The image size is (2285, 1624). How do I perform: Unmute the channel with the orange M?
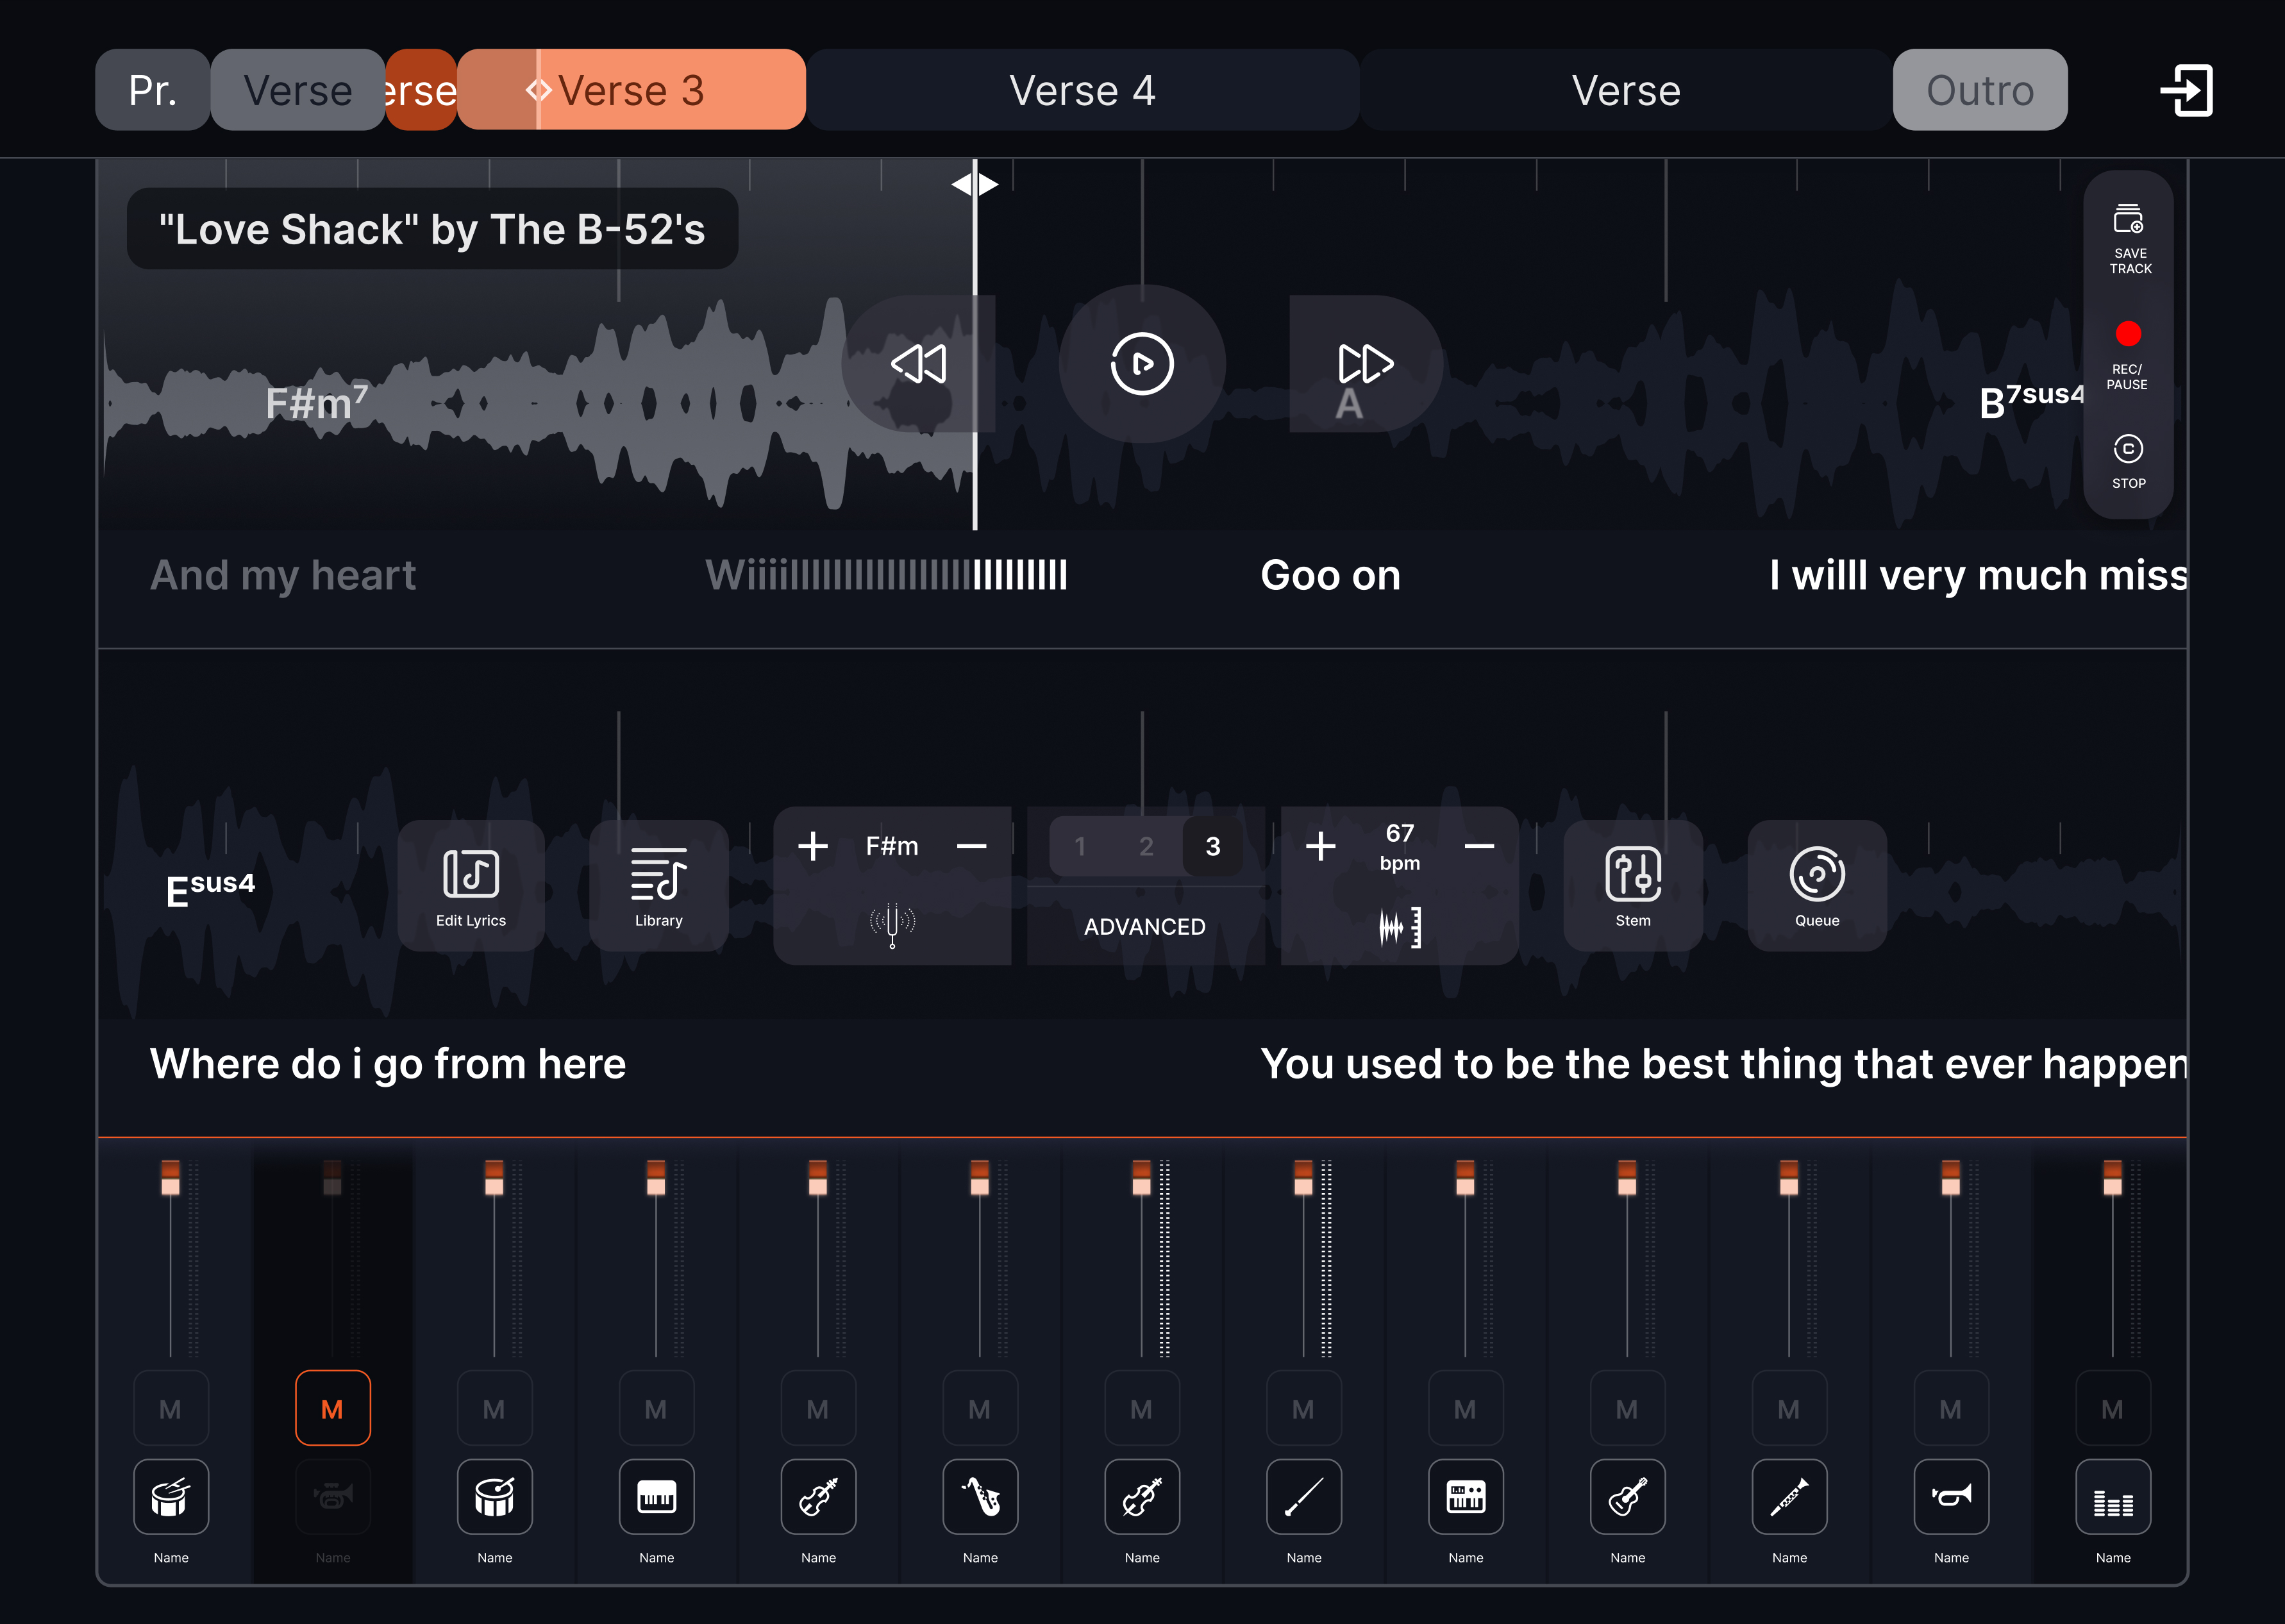point(333,1408)
